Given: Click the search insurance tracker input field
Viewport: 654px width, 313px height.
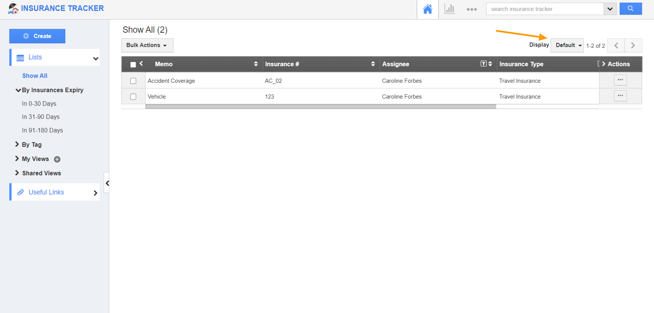Looking at the screenshot, I should pyautogui.click(x=545, y=9).
